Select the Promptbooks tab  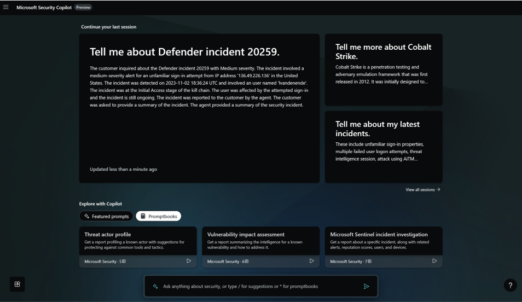pos(159,216)
